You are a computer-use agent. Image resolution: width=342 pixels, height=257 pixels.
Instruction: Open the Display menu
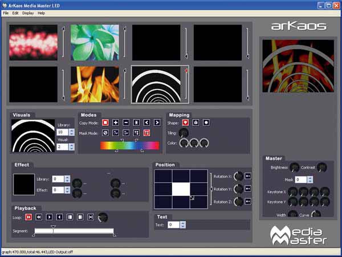coord(28,13)
